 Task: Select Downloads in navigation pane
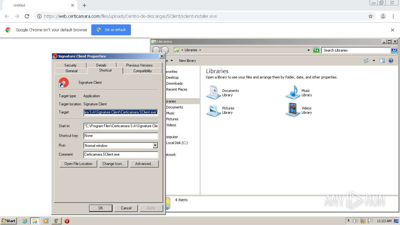coord(174,83)
